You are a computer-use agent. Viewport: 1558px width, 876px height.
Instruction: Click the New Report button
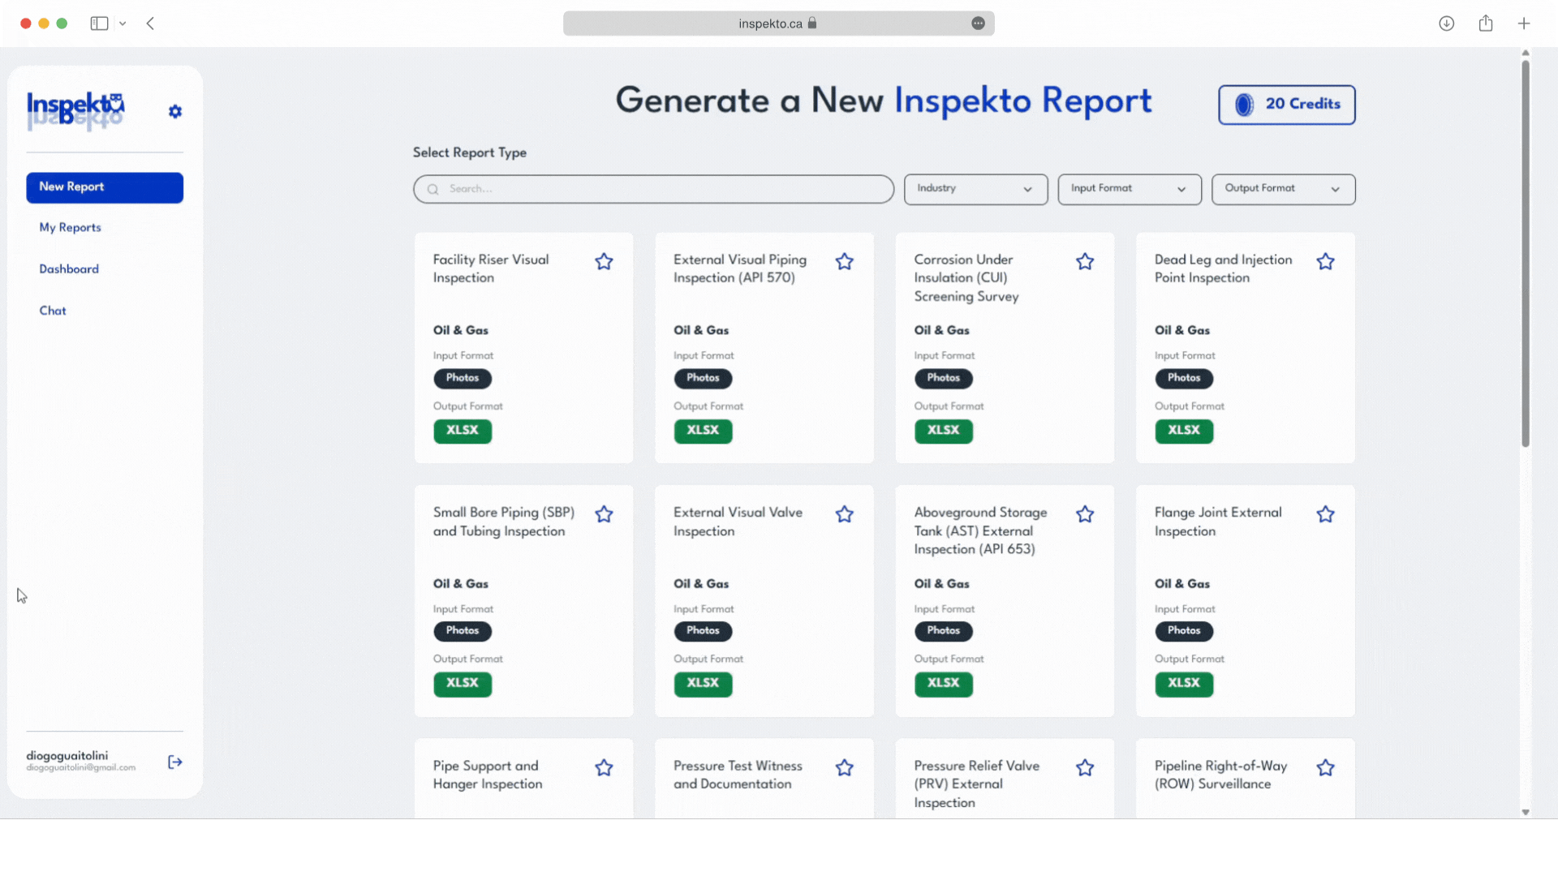[x=105, y=187]
